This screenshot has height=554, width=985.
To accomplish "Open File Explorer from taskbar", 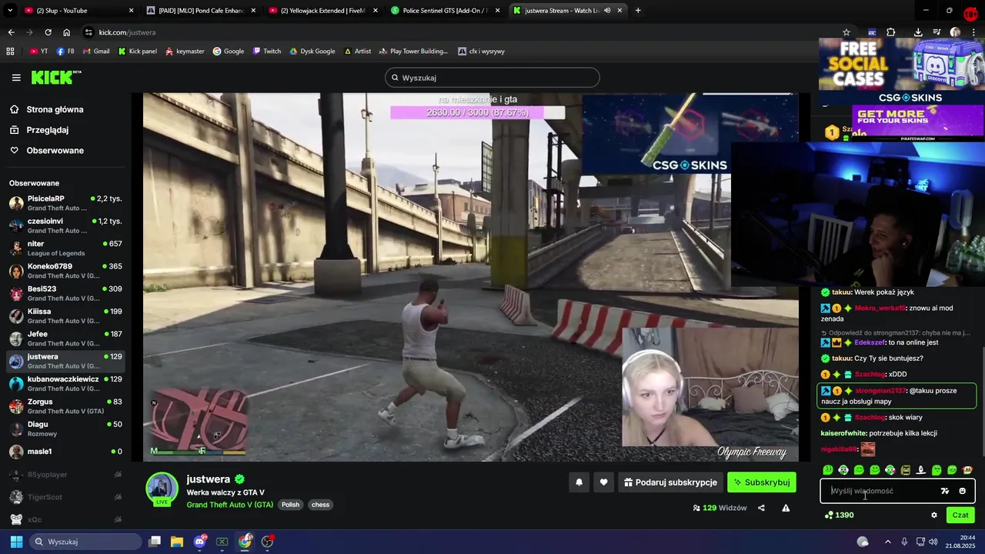I will point(177,542).
